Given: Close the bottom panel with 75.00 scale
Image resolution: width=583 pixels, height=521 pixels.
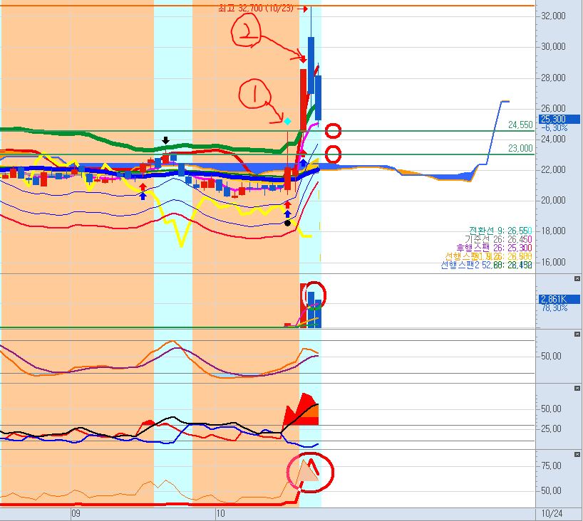Looking at the screenshot, I should [x=577, y=454].
